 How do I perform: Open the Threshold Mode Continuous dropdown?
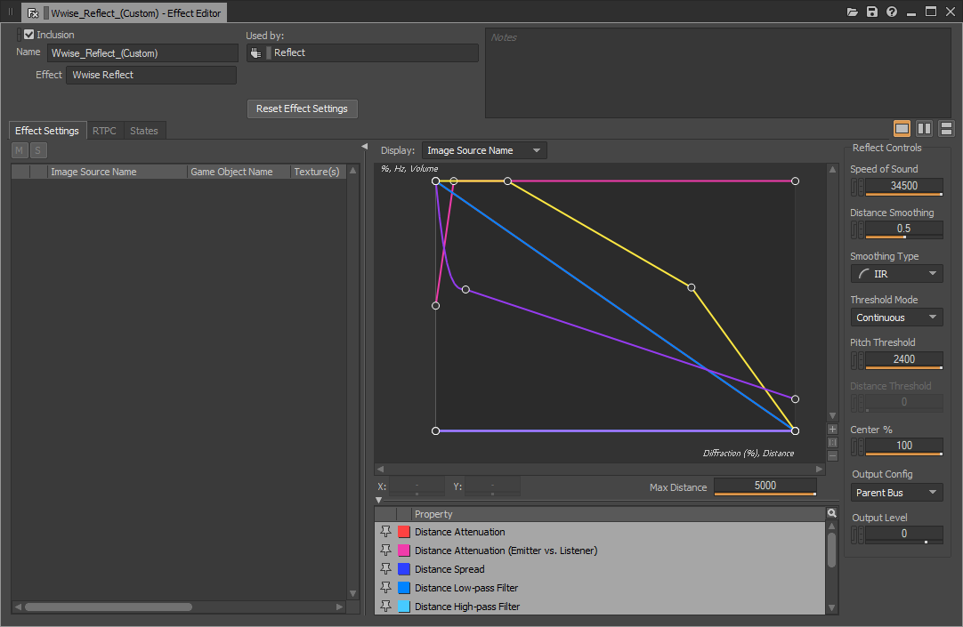(x=896, y=318)
